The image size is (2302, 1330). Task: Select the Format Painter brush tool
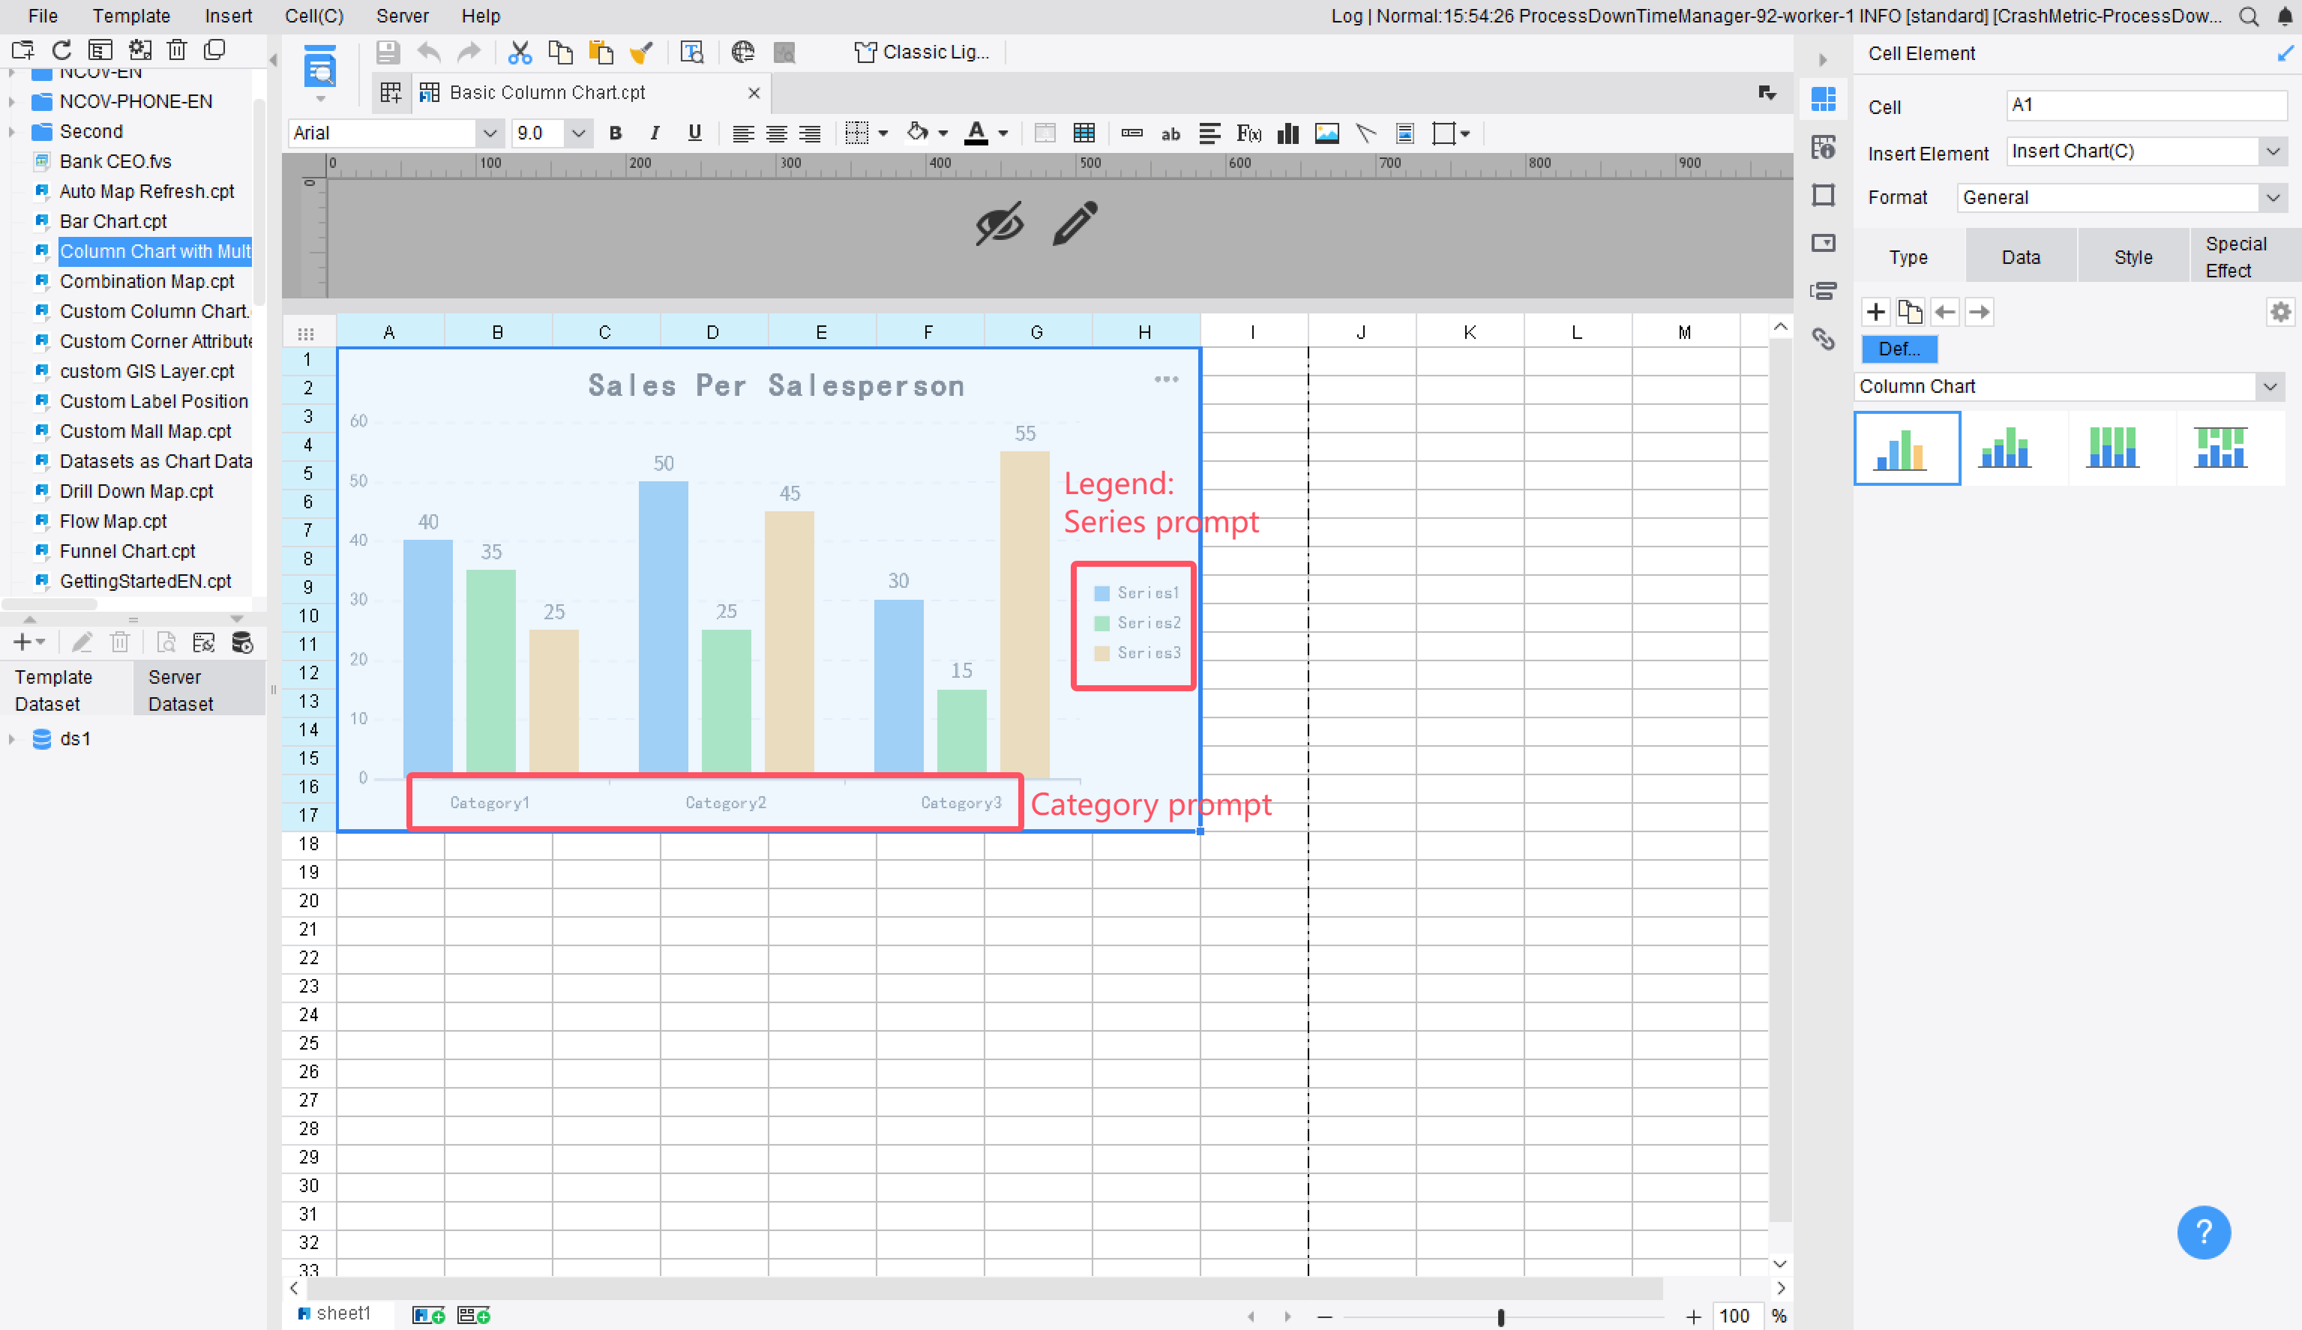641,52
